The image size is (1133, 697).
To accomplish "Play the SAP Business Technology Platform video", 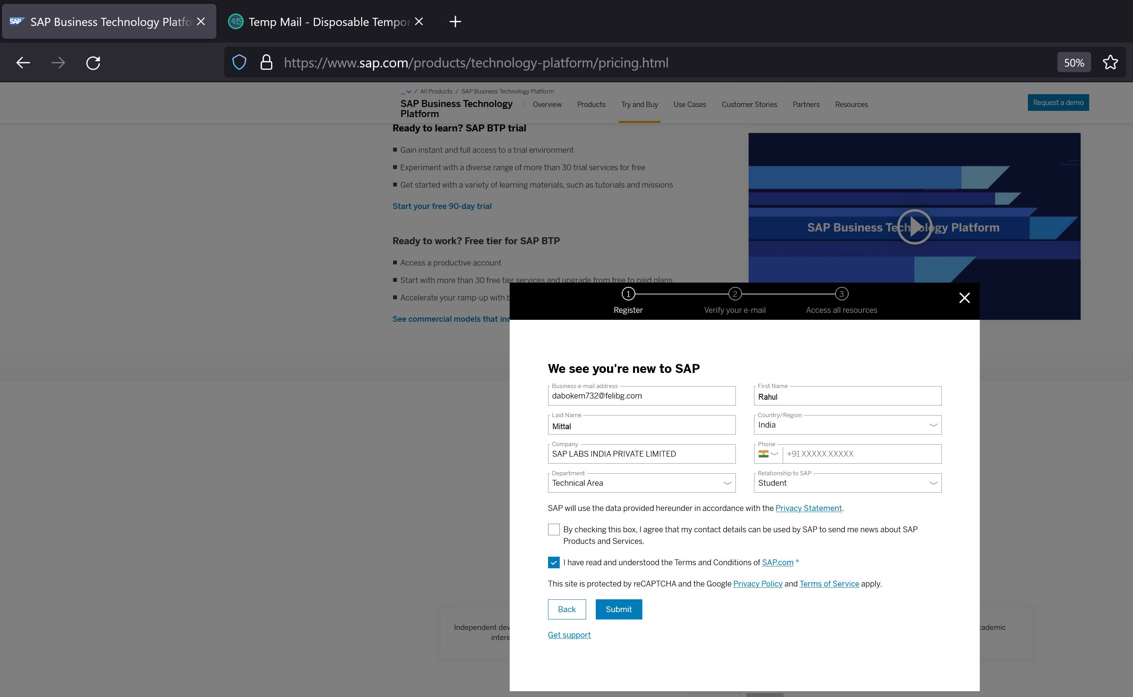I will click(914, 227).
